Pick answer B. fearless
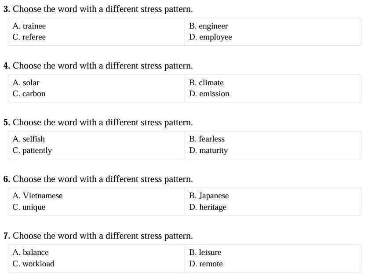Viewport: 368px width, 276px height. coord(207,139)
